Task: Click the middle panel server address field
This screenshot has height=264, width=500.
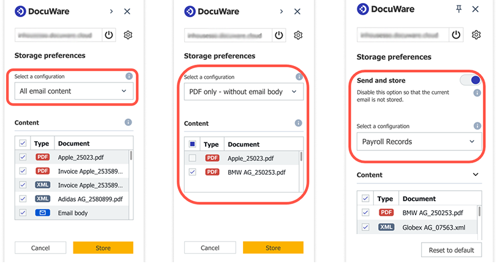Action: [228, 35]
